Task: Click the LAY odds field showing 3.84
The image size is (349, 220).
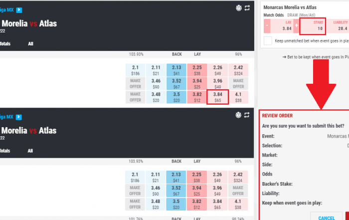Action: coord(282,26)
